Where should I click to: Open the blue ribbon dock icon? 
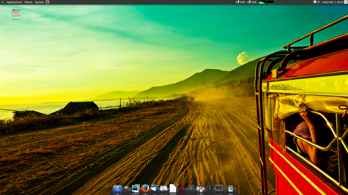pos(191,188)
